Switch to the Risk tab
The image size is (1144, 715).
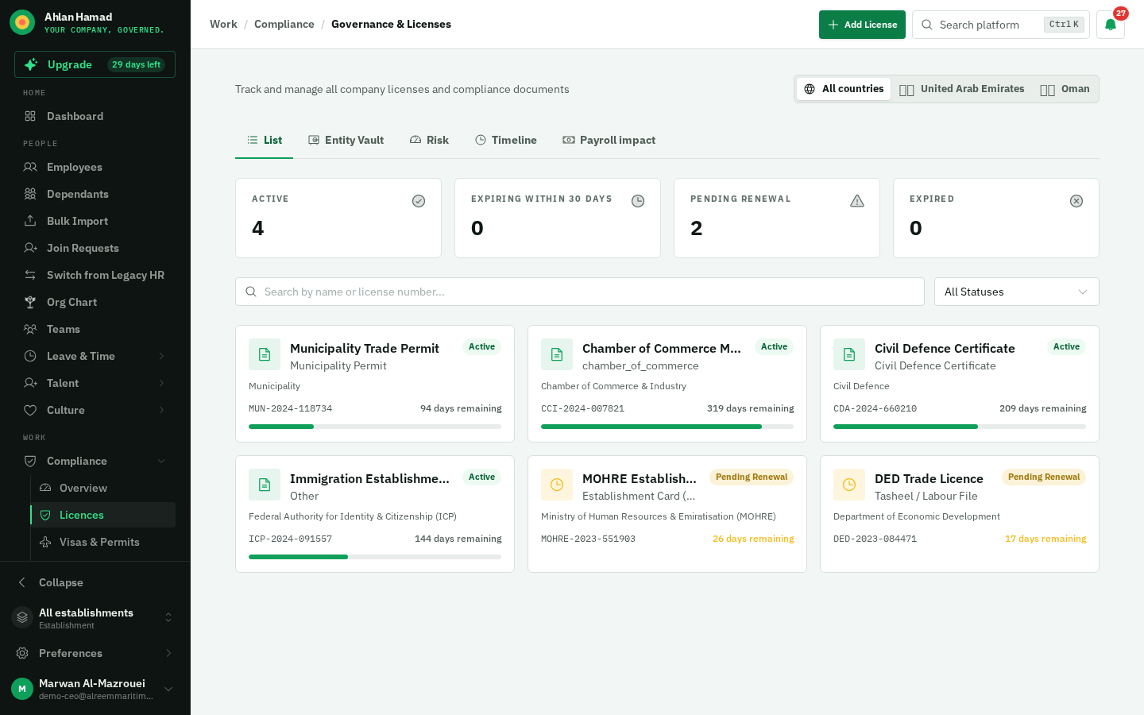[x=429, y=140]
